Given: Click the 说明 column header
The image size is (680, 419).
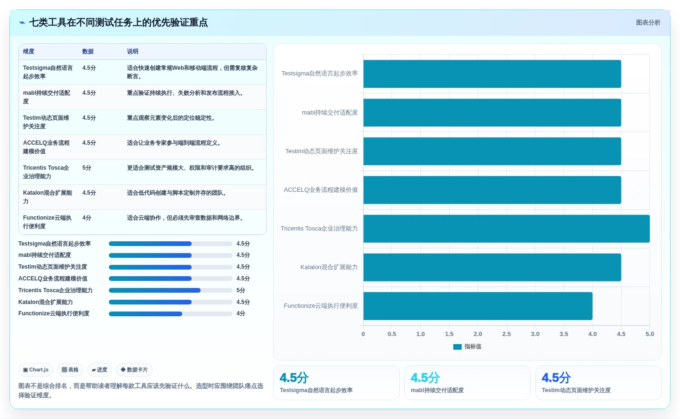Looking at the screenshot, I should pyautogui.click(x=133, y=52).
